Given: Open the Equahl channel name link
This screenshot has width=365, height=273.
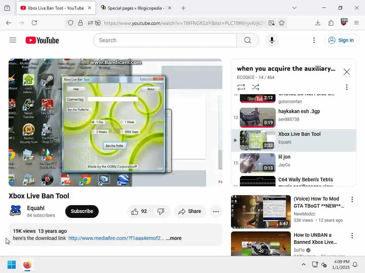Looking at the screenshot, I should tap(36, 208).
